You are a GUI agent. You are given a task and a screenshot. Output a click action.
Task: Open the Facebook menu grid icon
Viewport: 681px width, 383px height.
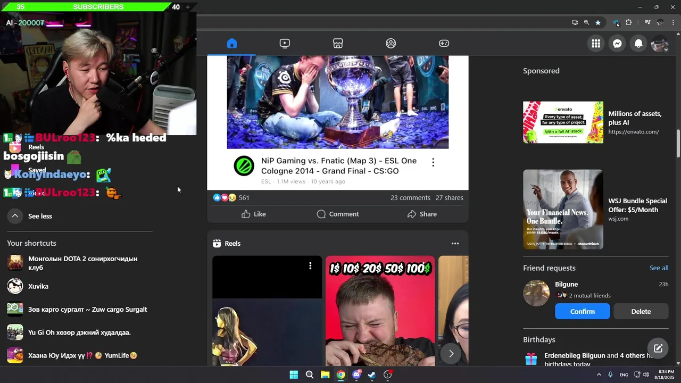pyautogui.click(x=596, y=44)
